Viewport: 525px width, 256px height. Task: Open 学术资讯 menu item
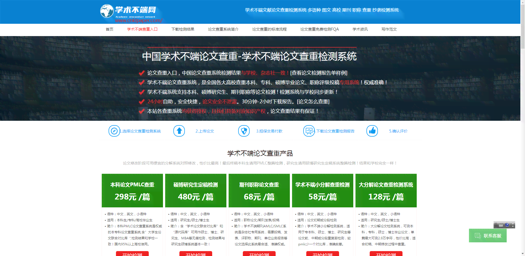point(360,29)
